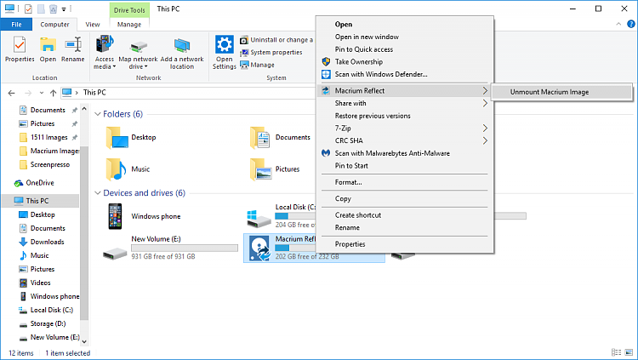Collapse the Devices and drives (6) group
This screenshot has height=360, width=638.
click(x=98, y=193)
